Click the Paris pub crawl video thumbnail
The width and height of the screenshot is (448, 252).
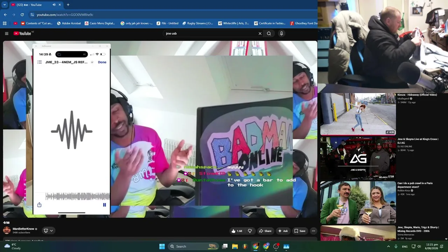click(358, 202)
